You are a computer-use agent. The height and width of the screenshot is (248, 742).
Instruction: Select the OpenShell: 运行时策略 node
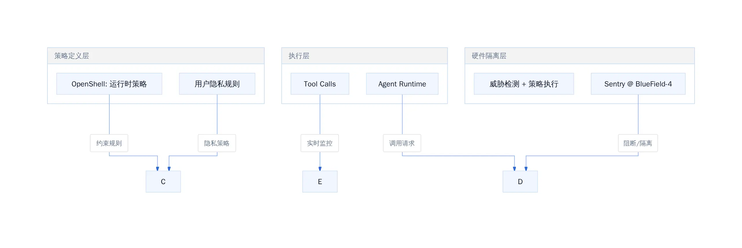click(109, 84)
